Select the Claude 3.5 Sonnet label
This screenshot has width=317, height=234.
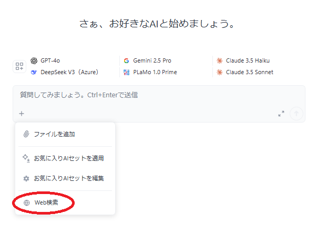pos(250,72)
